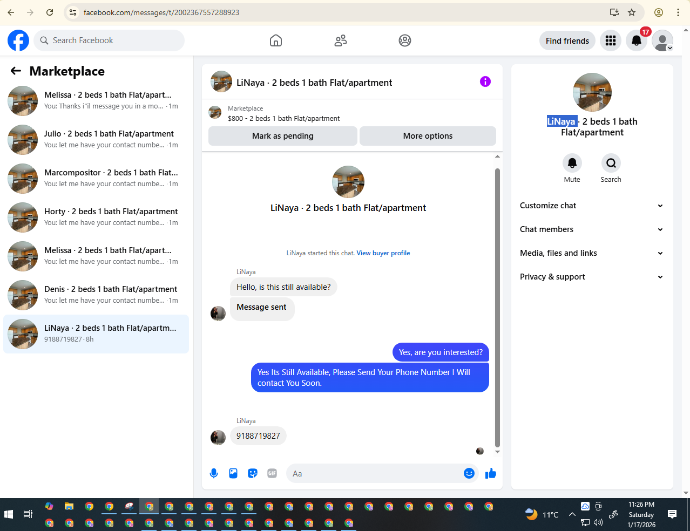Viewport: 690px width, 531px height.
Task: Click More options button
Action: 428,136
